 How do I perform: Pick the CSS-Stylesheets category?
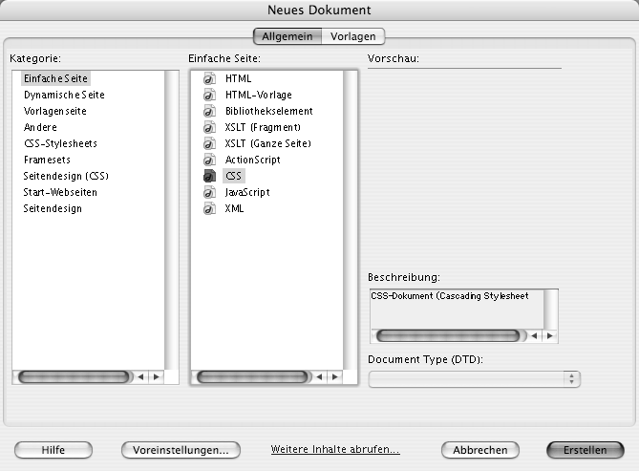[x=60, y=143]
